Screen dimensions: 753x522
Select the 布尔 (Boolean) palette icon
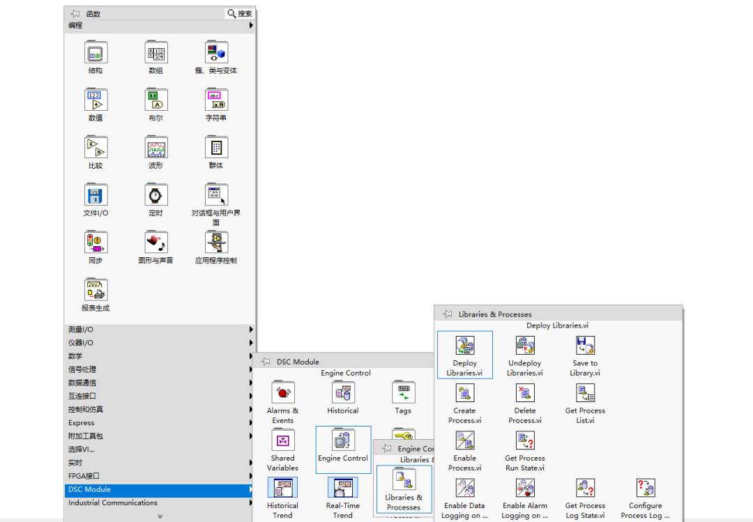pyautogui.click(x=156, y=100)
